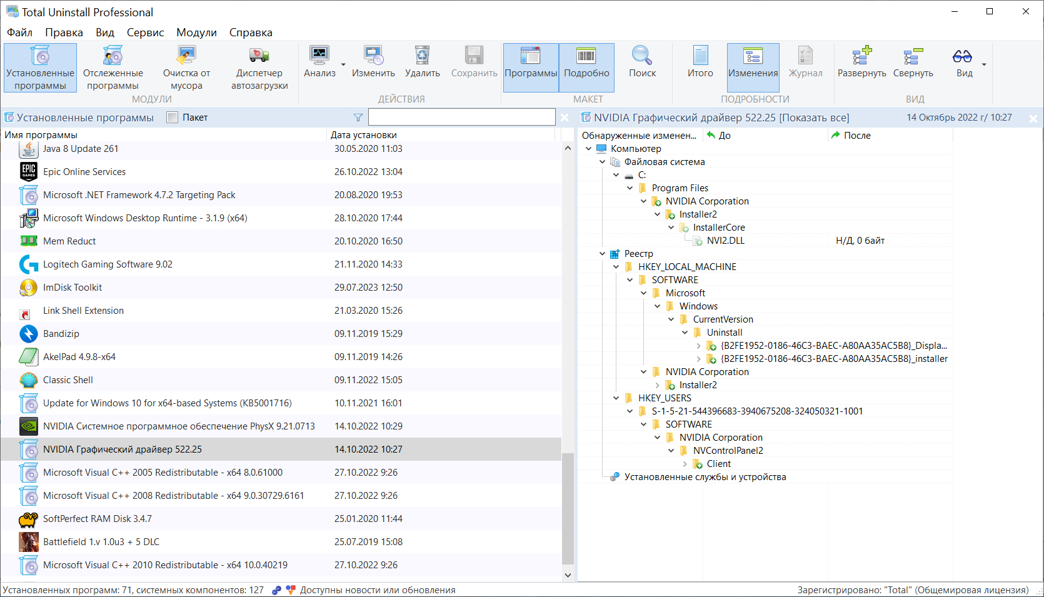Click the До column header
Screen dimensions: 1044x597
click(x=766, y=136)
